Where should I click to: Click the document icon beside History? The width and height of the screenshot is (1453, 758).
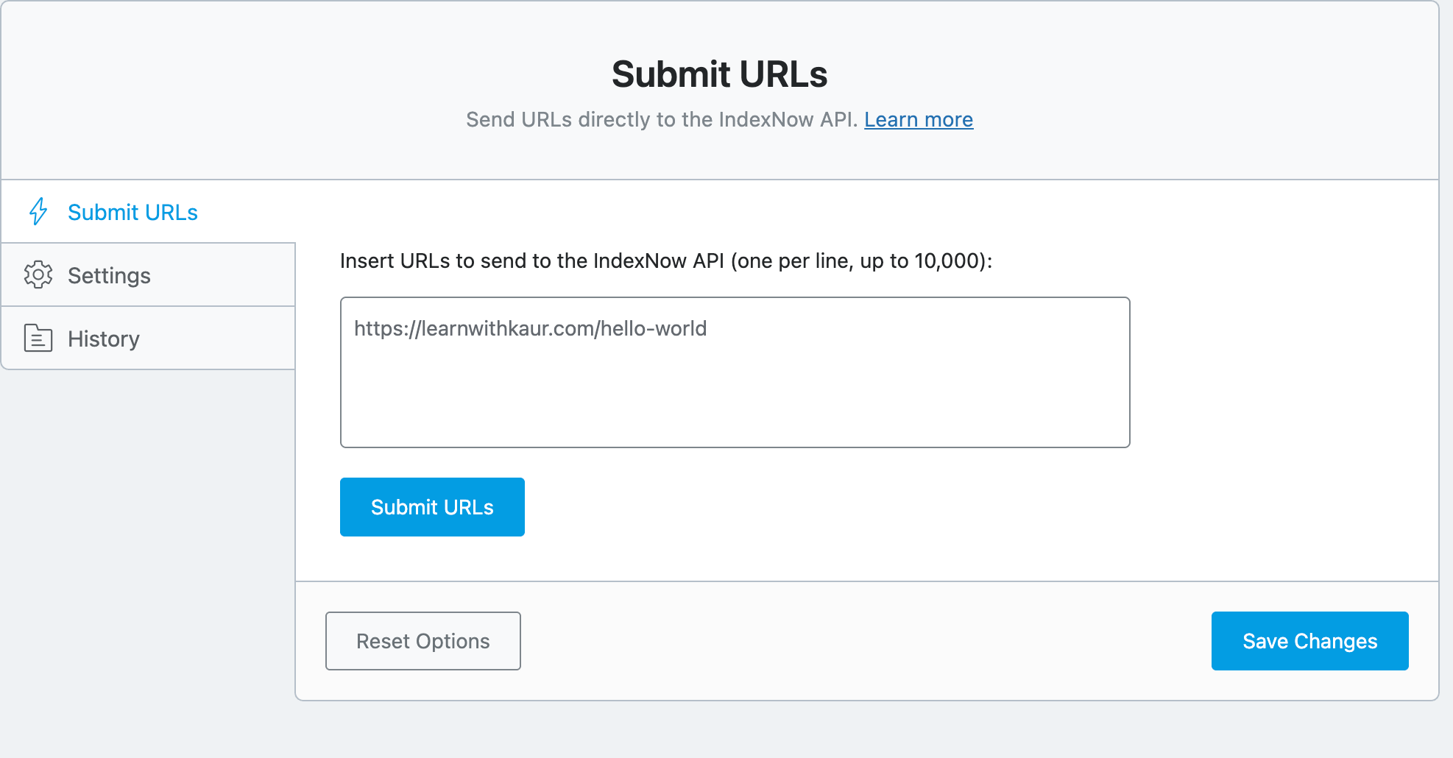pos(39,338)
